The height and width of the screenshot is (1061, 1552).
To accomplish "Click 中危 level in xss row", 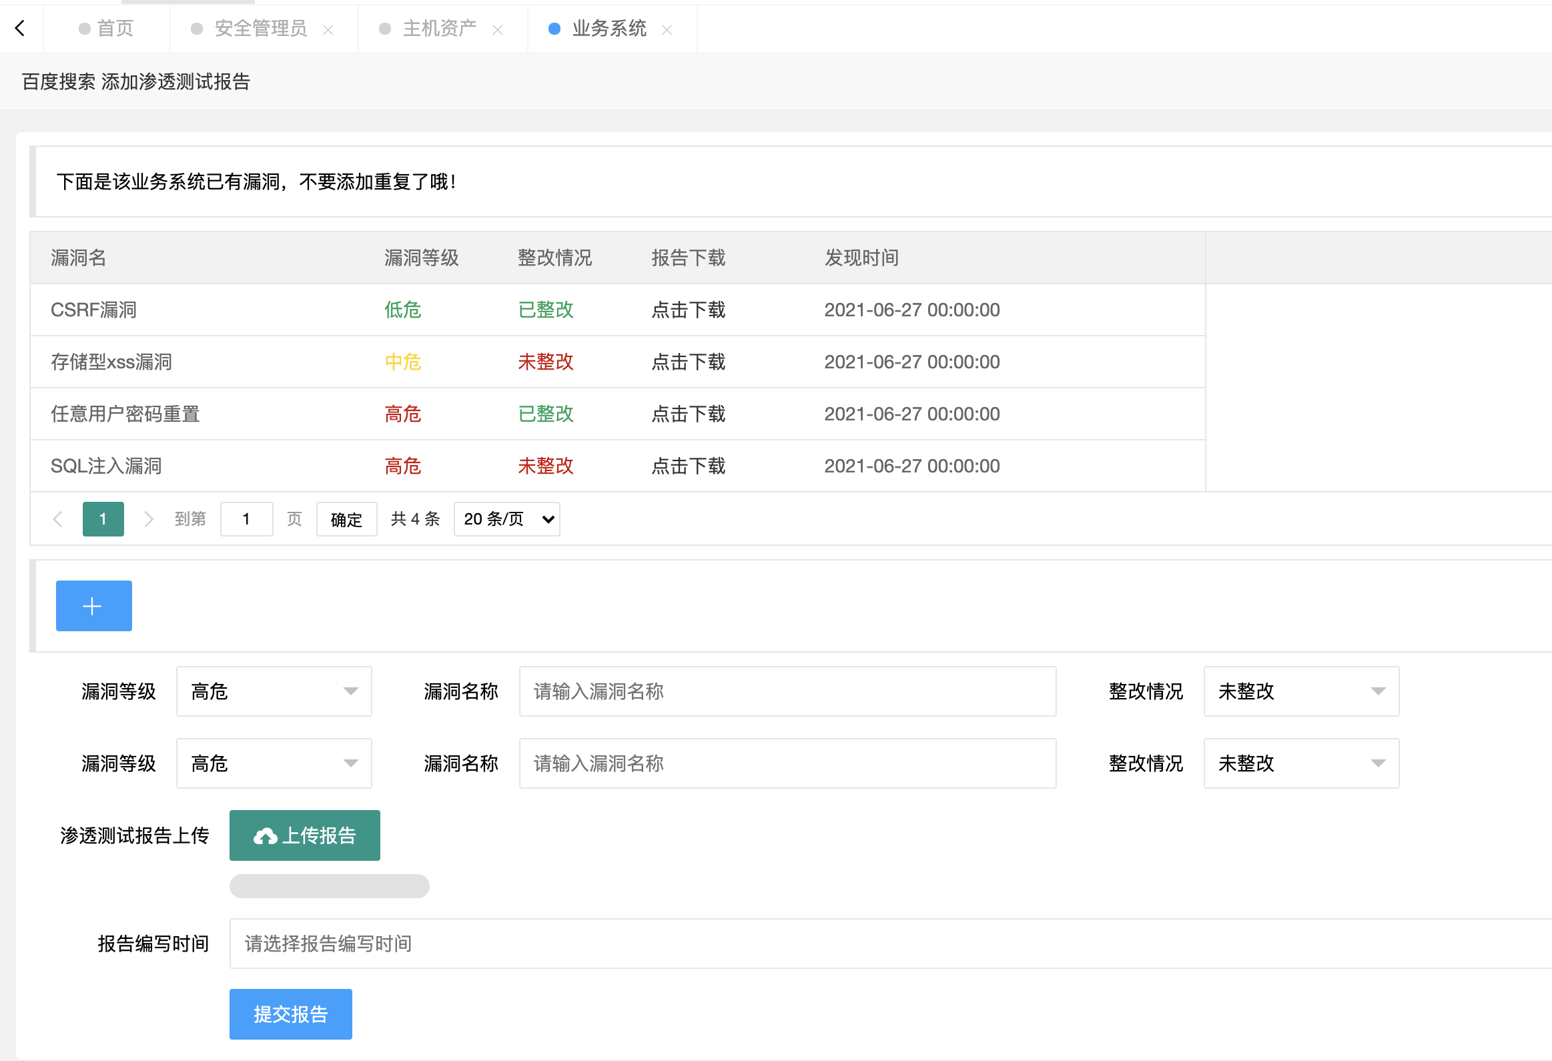I will click(403, 362).
